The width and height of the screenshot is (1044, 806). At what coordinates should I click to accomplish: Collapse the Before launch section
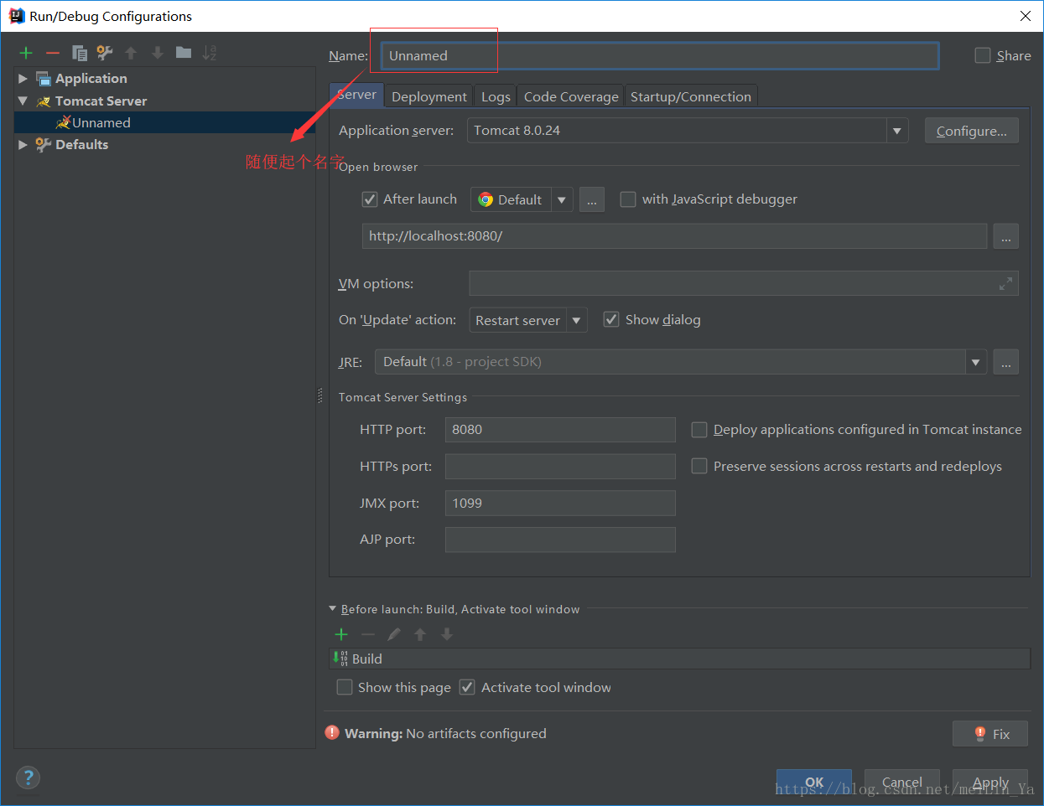click(x=333, y=609)
